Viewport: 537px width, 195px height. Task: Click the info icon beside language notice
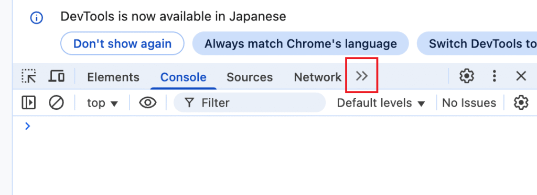point(37,18)
